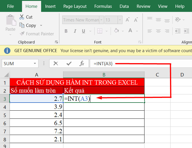Open Font settings dialog launcher
Image resolution: width=192 pixels, height=148 pixels.
(x=140, y=42)
